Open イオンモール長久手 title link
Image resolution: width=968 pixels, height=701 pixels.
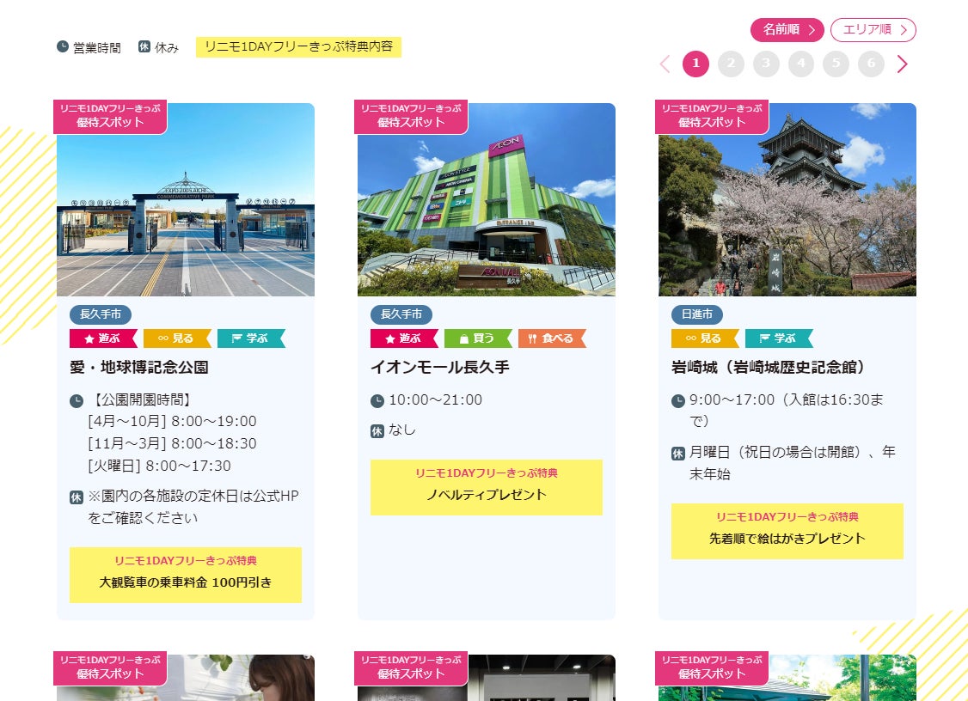[440, 367]
